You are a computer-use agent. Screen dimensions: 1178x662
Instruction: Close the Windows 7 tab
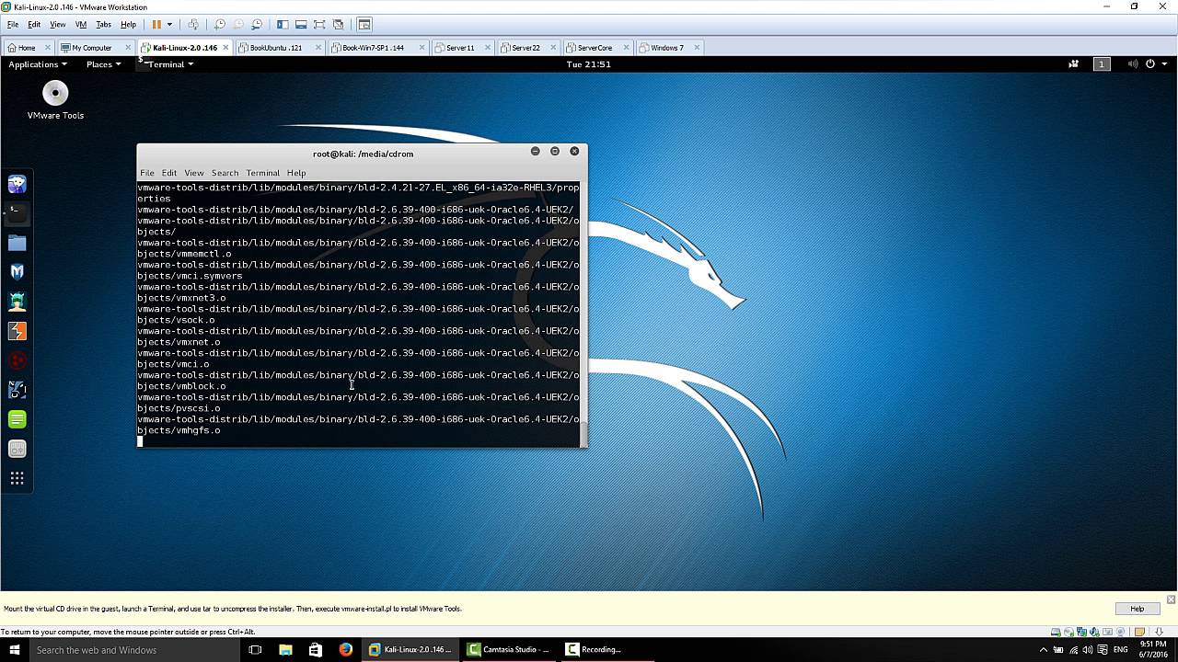697,48
